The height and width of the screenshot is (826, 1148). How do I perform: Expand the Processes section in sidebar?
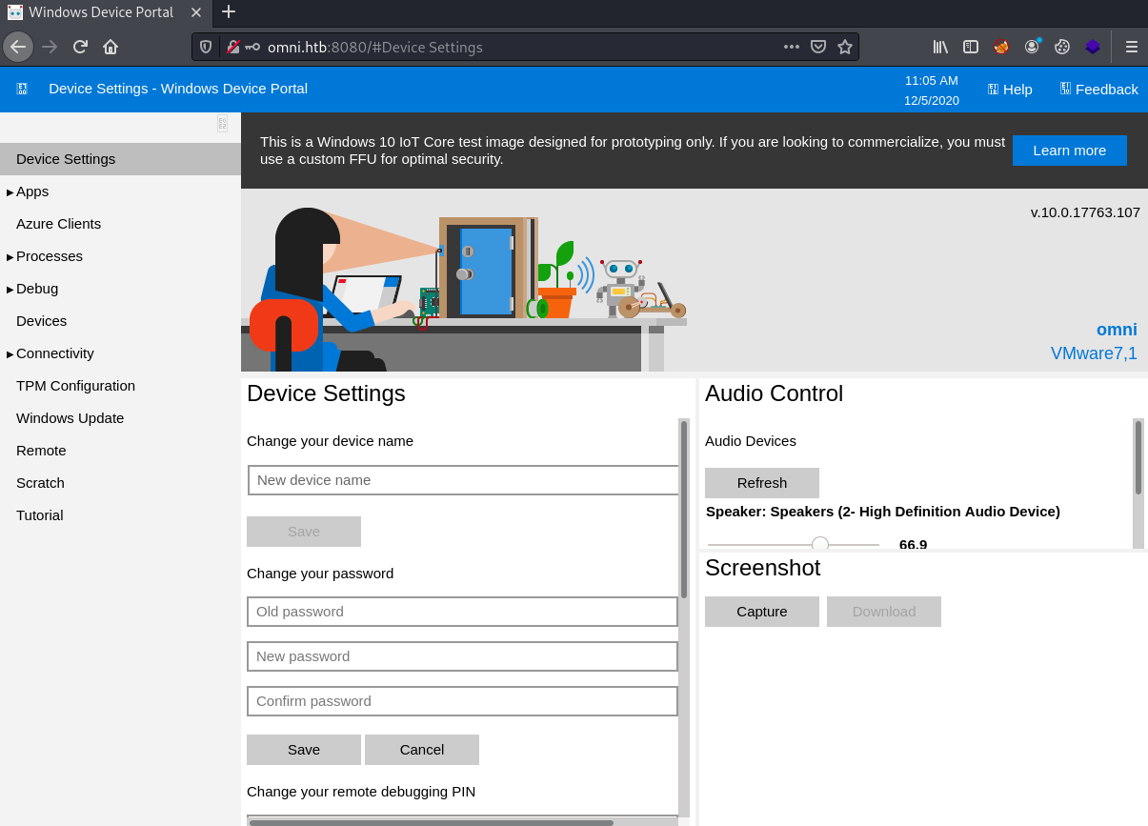tap(49, 256)
